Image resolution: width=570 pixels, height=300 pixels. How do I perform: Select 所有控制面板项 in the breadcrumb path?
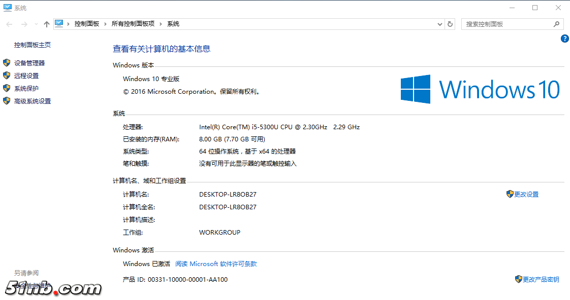coord(133,24)
